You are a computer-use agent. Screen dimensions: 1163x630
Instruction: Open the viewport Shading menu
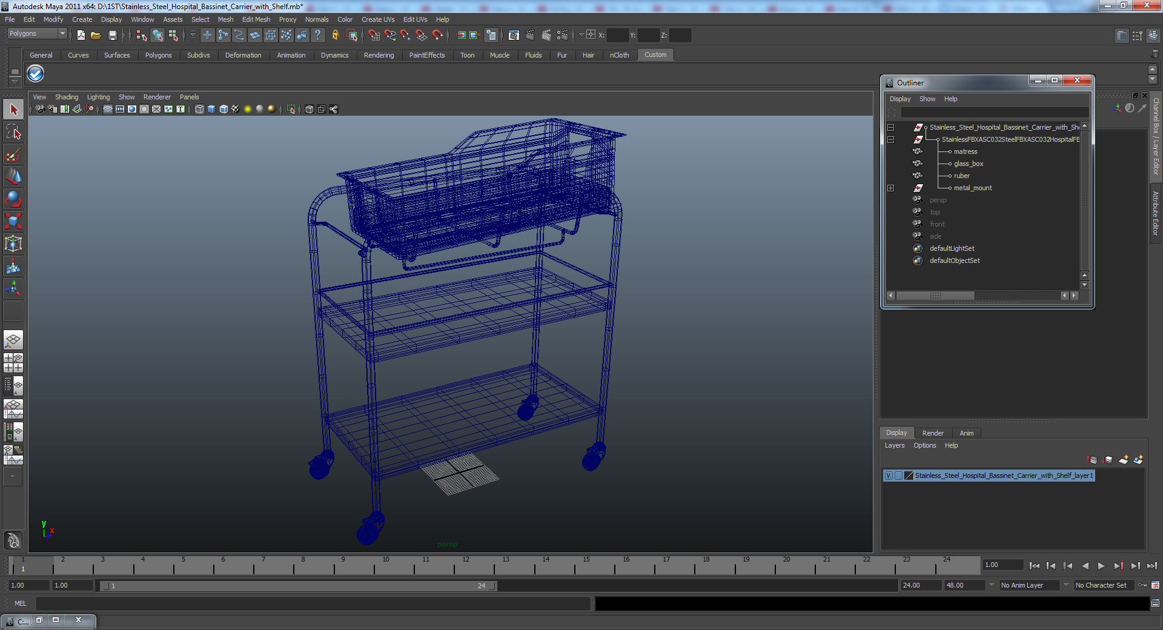coord(67,97)
